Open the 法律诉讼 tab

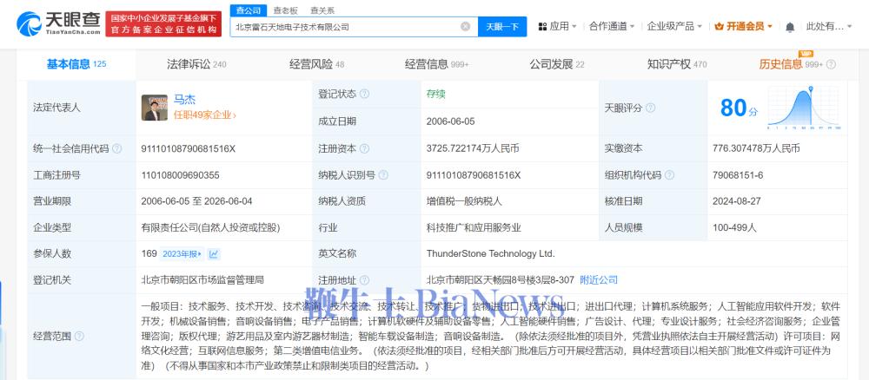(196, 65)
